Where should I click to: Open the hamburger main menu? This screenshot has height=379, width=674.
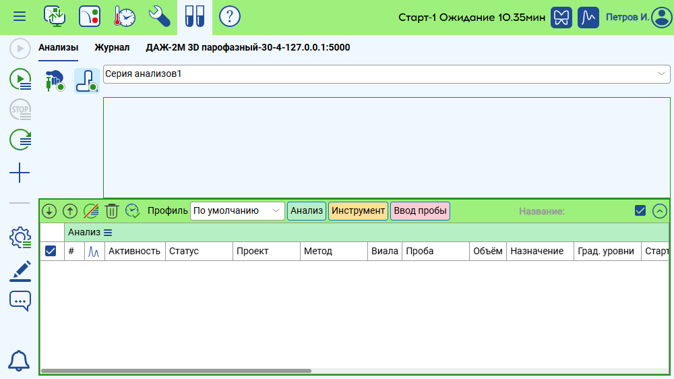click(20, 16)
